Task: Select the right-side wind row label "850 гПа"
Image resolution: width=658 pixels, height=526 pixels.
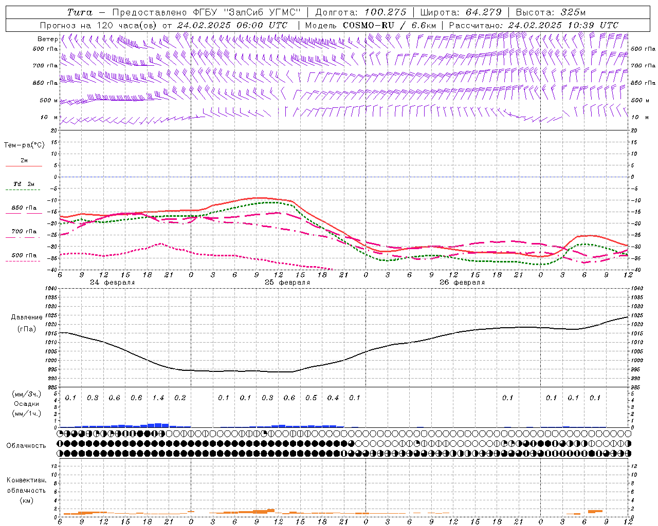Action: pos(643,83)
